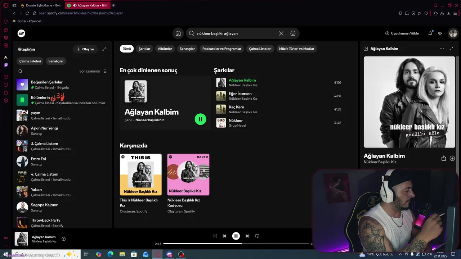Image resolution: width=461 pixels, height=259 pixels.
Task: Open more options in Ağlayan Kalbim panel
Action: (442, 49)
